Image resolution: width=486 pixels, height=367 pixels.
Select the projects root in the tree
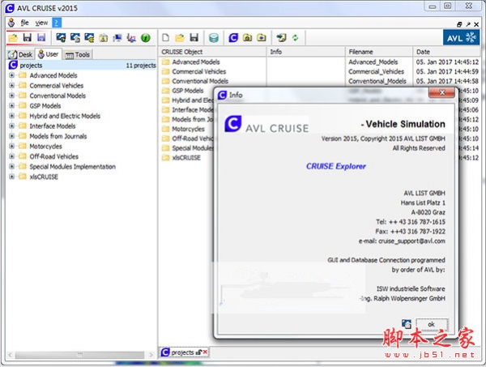[82, 65]
